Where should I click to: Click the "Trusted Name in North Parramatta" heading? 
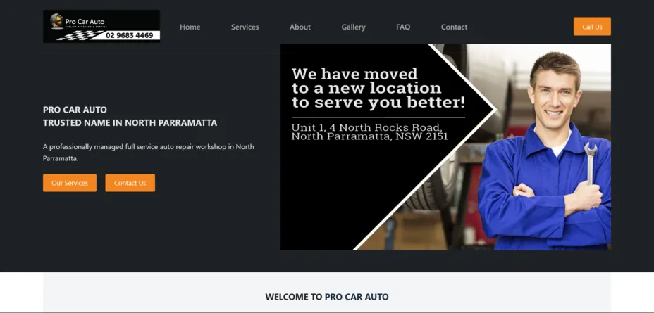point(130,122)
